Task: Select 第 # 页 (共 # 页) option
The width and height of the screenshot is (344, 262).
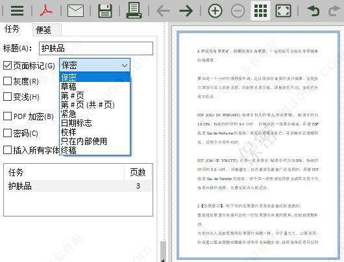Action: [95, 105]
